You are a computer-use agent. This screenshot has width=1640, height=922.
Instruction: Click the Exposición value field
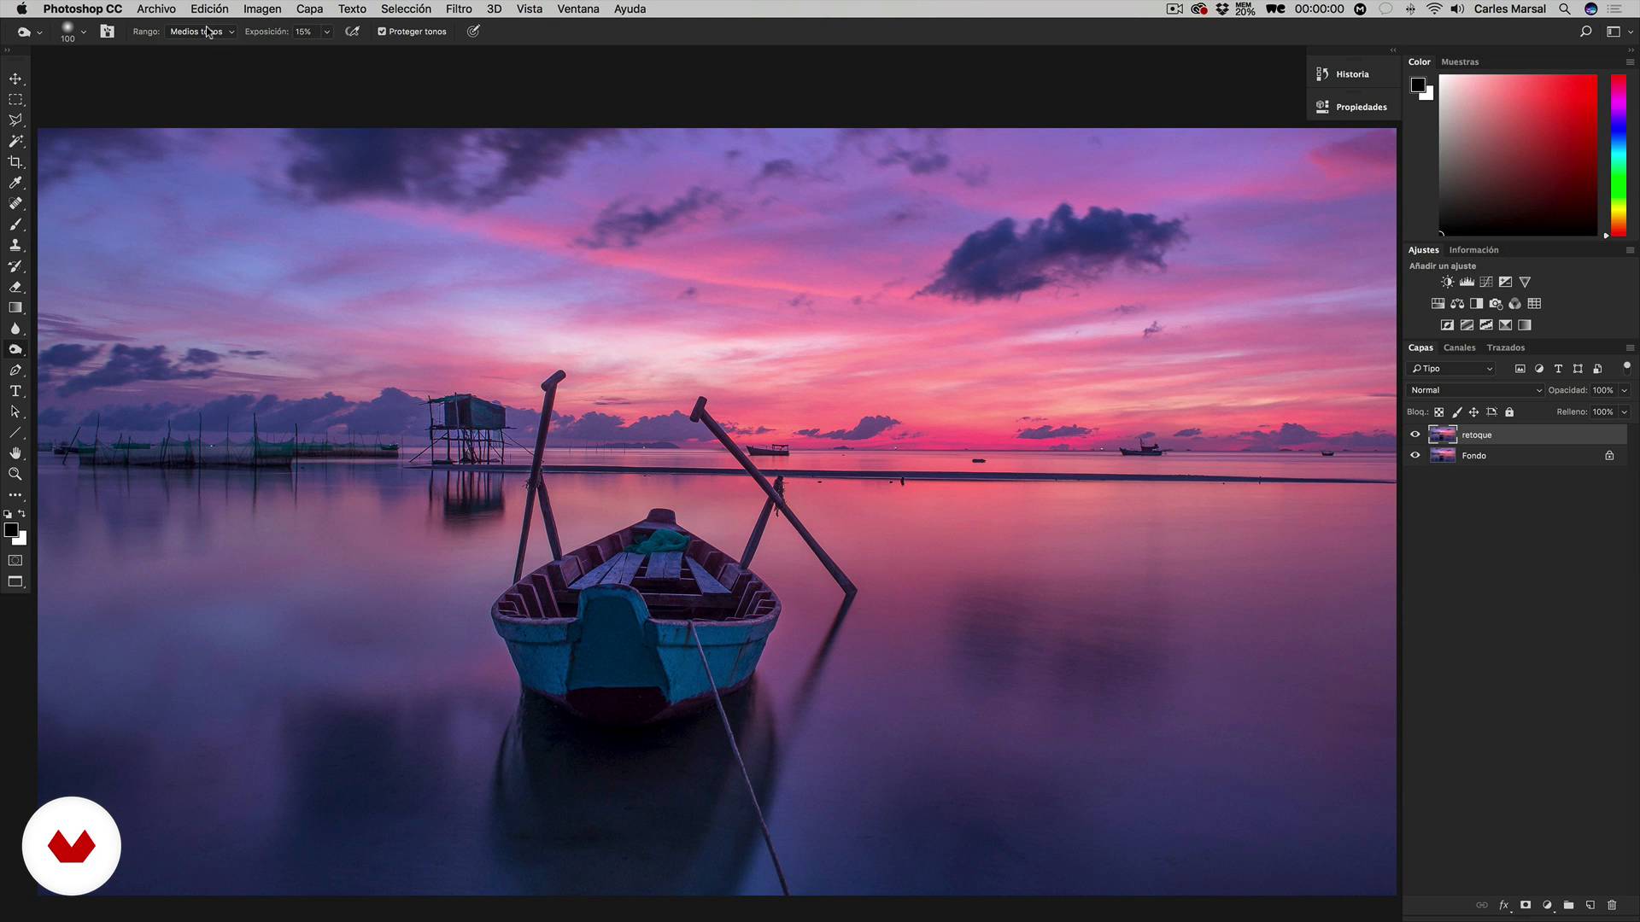click(x=306, y=32)
